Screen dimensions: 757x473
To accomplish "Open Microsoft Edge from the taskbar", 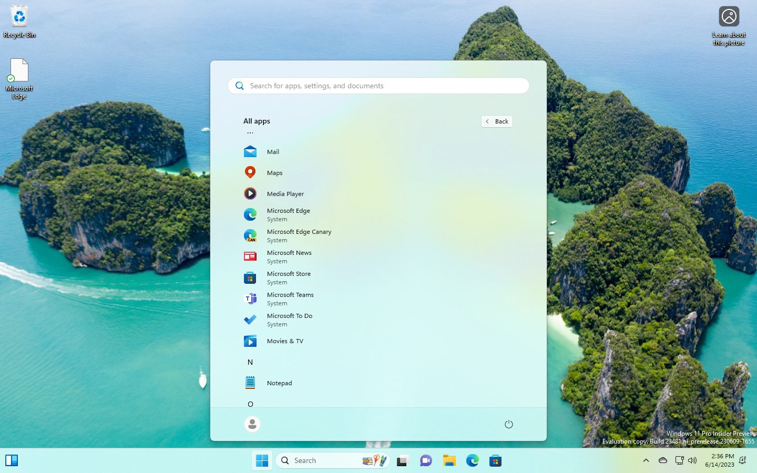I will [472, 460].
